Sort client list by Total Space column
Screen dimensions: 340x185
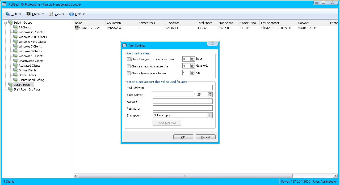tap(207, 23)
